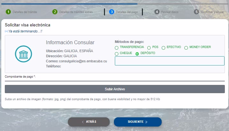Click the step 2 circle icon
The image size is (229, 131).
pyautogui.click(x=55, y=12)
